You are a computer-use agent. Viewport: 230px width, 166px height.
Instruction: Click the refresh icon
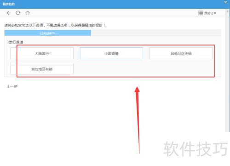pos(18,13)
